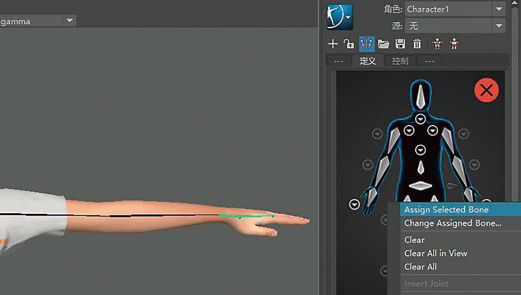
Task: Click the folder icon to load skeleton definition
Action: click(383, 44)
